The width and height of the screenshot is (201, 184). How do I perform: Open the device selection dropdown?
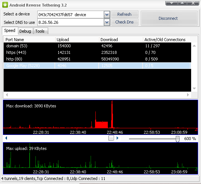tap(107, 15)
